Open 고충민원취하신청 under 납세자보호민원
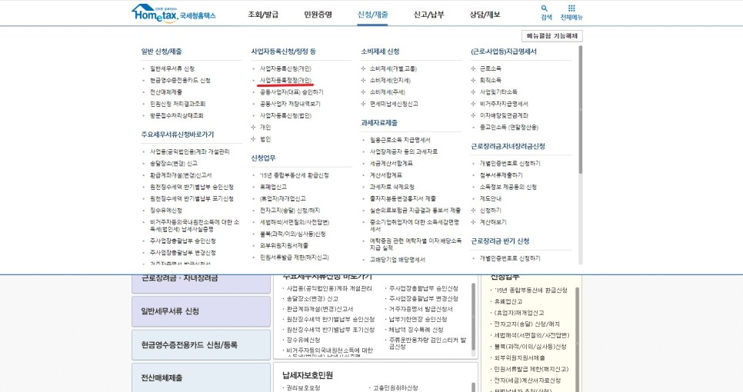This screenshot has width=743, height=392. (395, 388)
